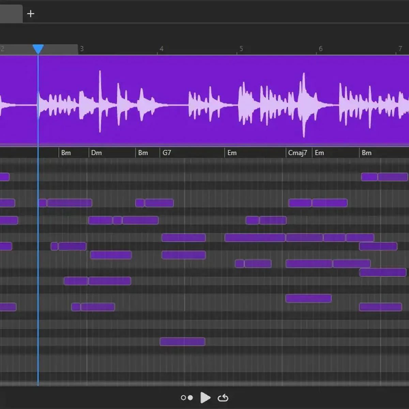Jump to bar 6 on the ruler
The width and height of the screenshot is (409, 409).
tap(320, 49)
